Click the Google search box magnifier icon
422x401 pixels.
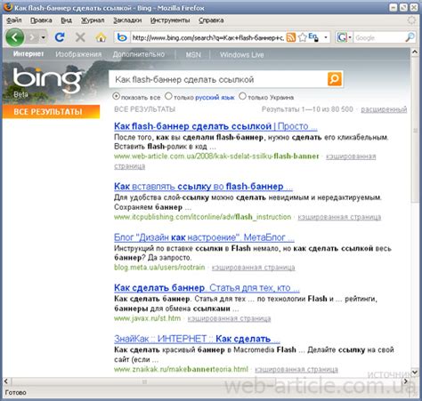pyautogui.click(x=410, y=37)
